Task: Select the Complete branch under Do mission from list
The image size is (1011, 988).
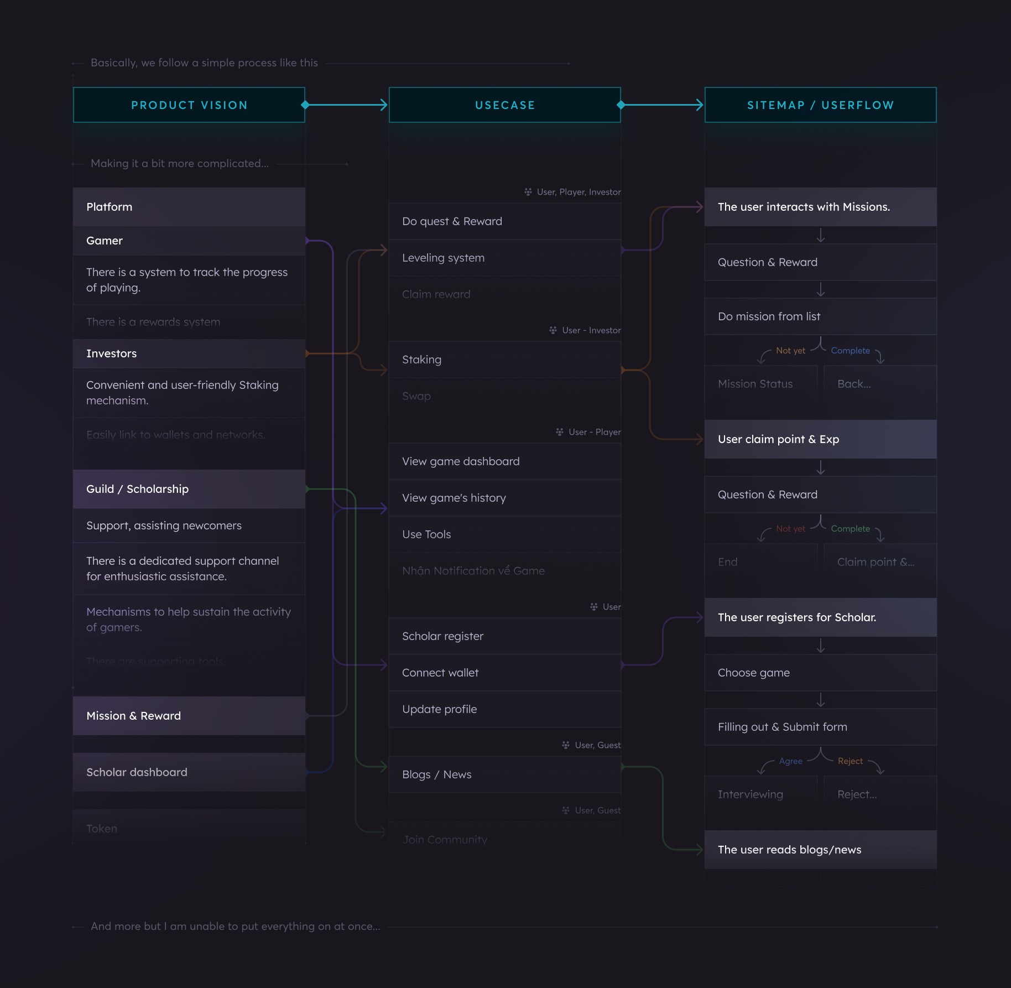Action: tap(851, 350)
